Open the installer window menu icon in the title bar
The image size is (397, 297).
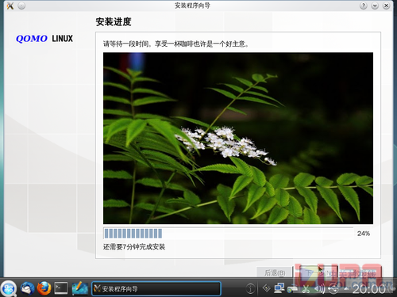click(10, 6)
